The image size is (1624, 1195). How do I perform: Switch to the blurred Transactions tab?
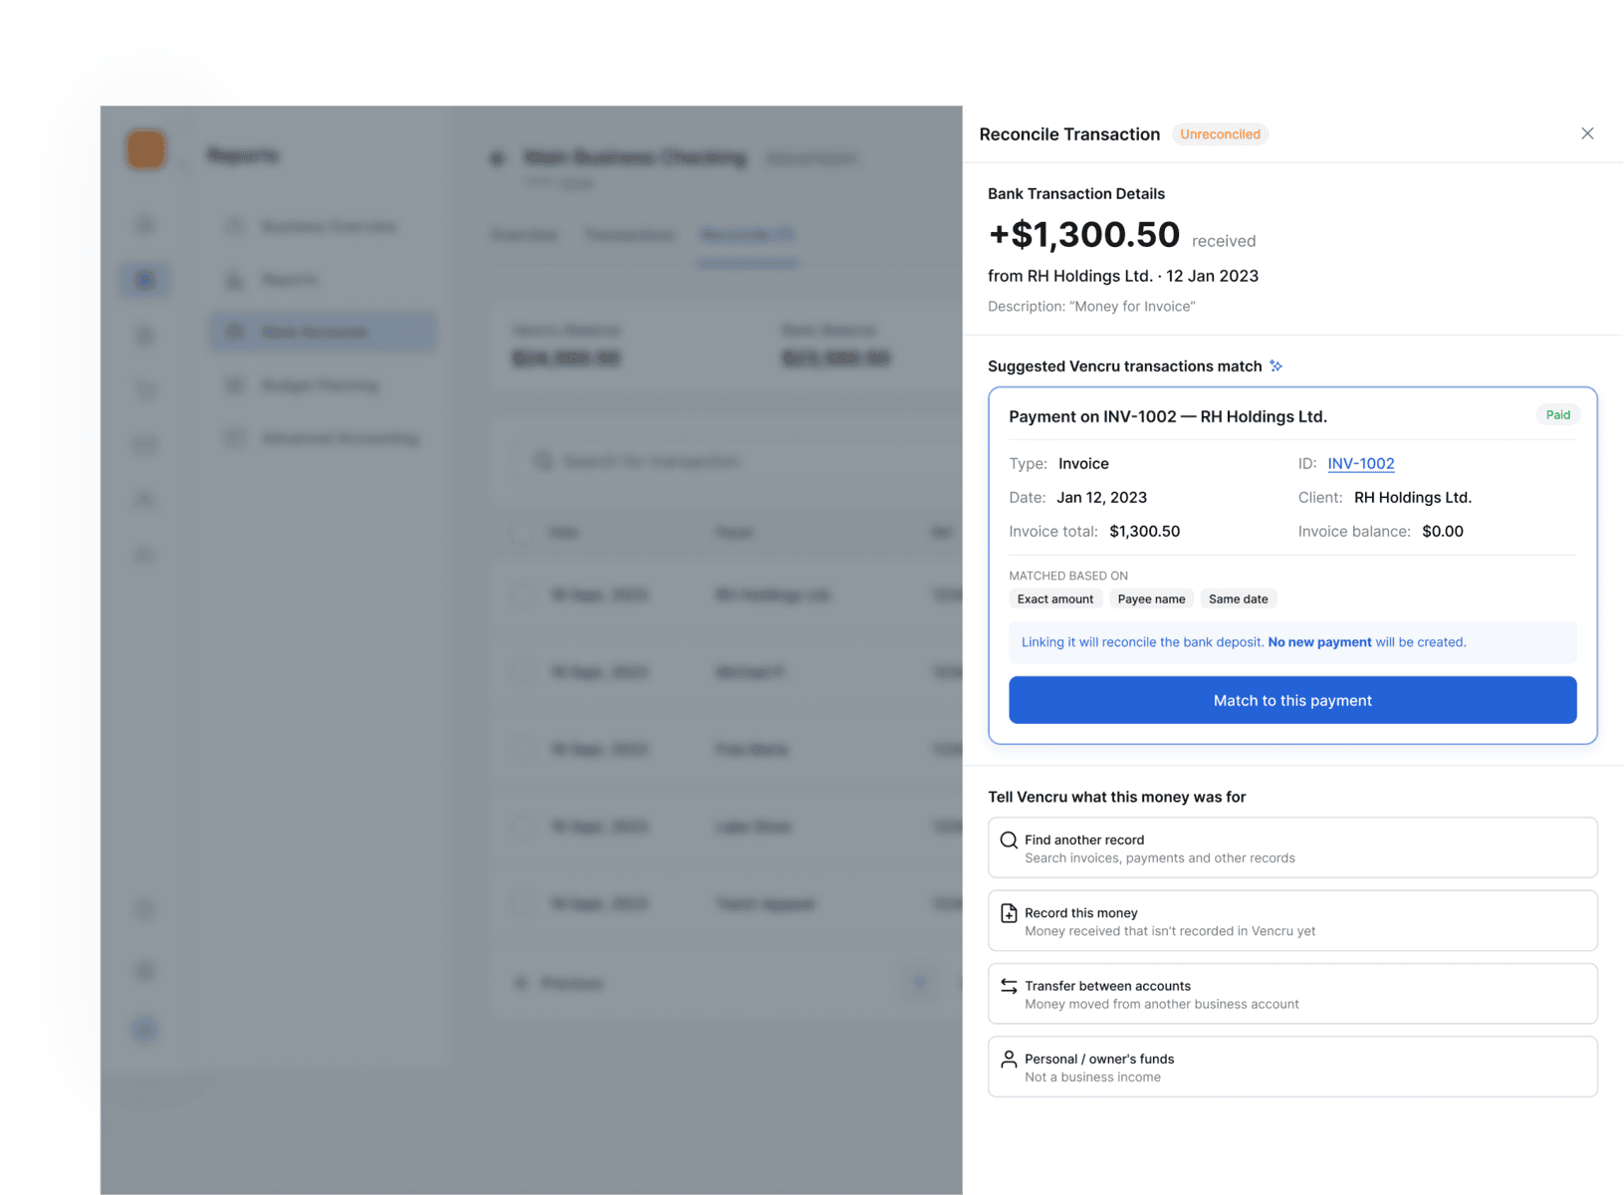pos(629,235)
